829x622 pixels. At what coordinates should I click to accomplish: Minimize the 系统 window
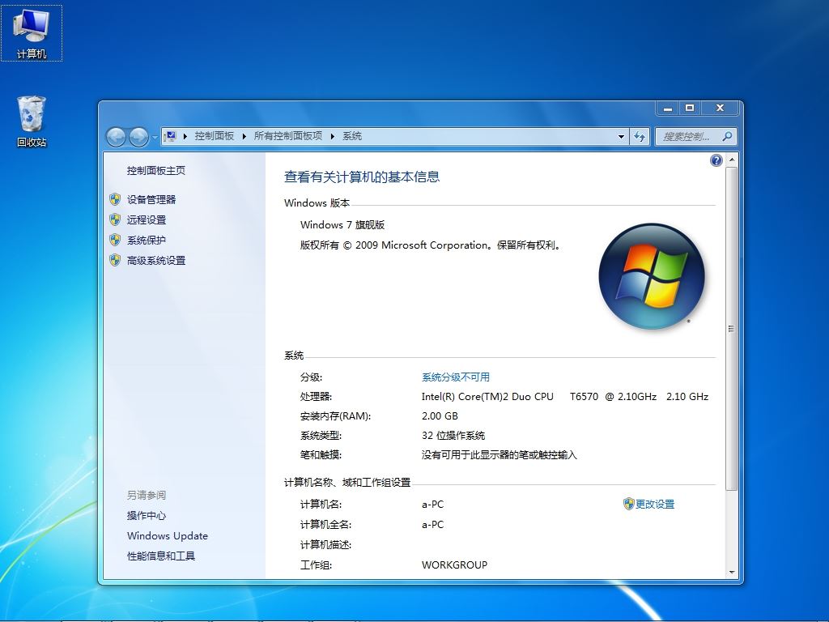pyautogui.click(x=668, y=108)
